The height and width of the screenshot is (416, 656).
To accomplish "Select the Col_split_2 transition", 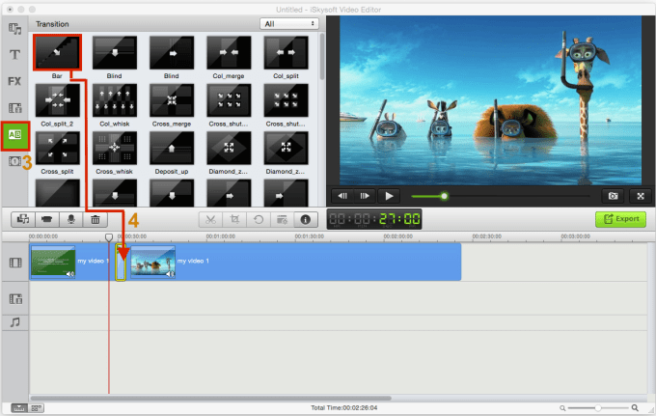I will click(57, 100).
